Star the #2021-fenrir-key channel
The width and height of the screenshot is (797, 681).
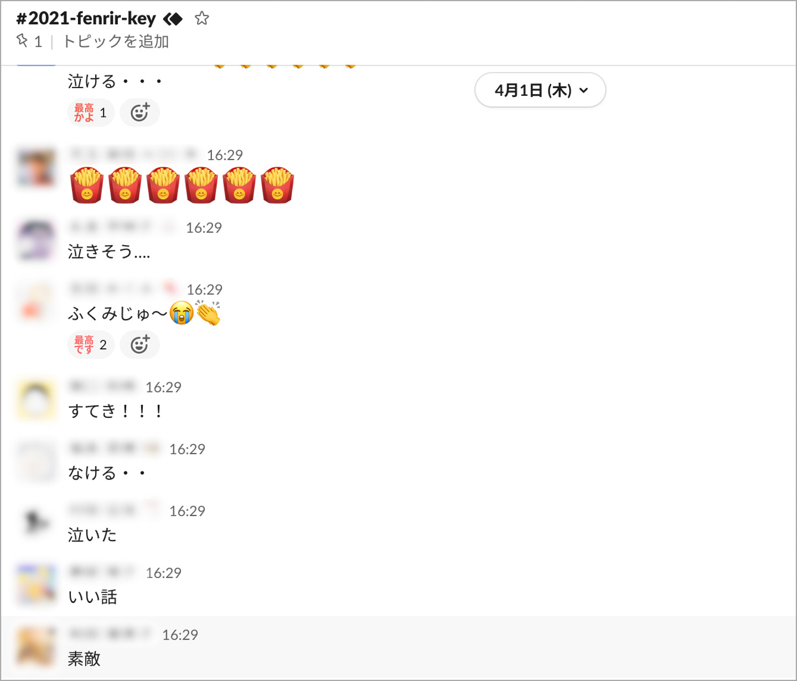tap(202, 19)
